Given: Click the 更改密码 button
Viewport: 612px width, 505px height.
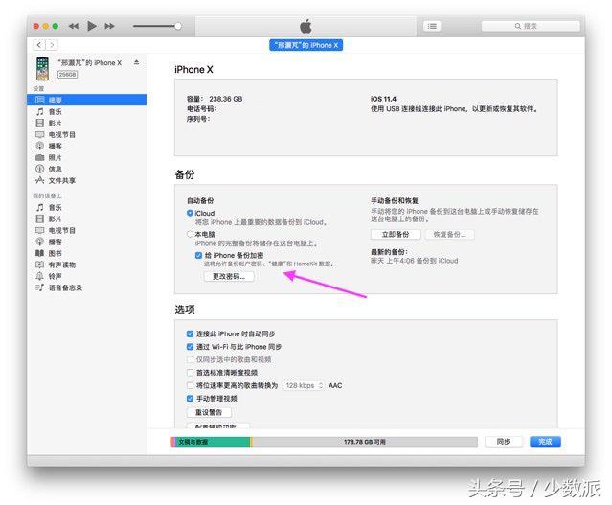Looking at the screenshot, I should [x=229, y=277].
